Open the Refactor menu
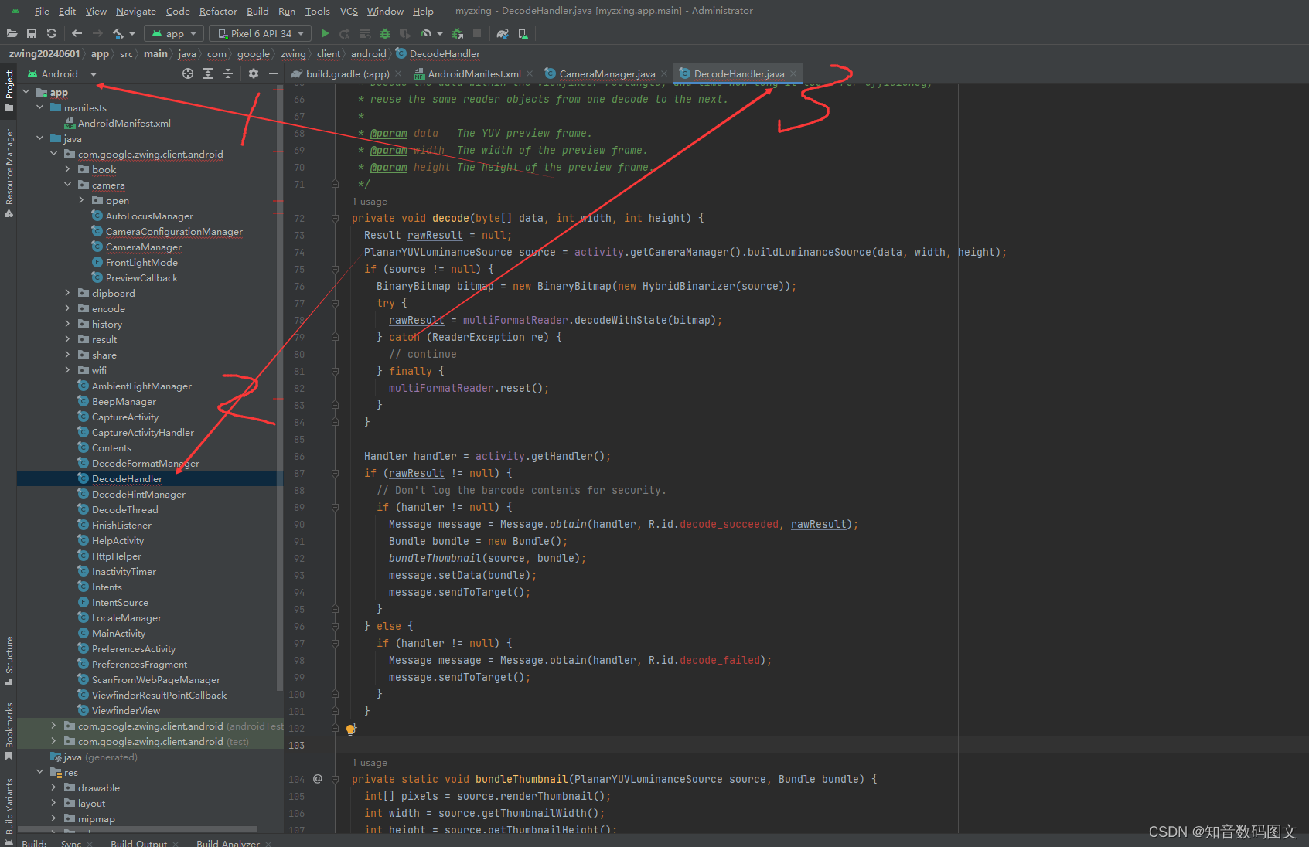 [218, 11]
